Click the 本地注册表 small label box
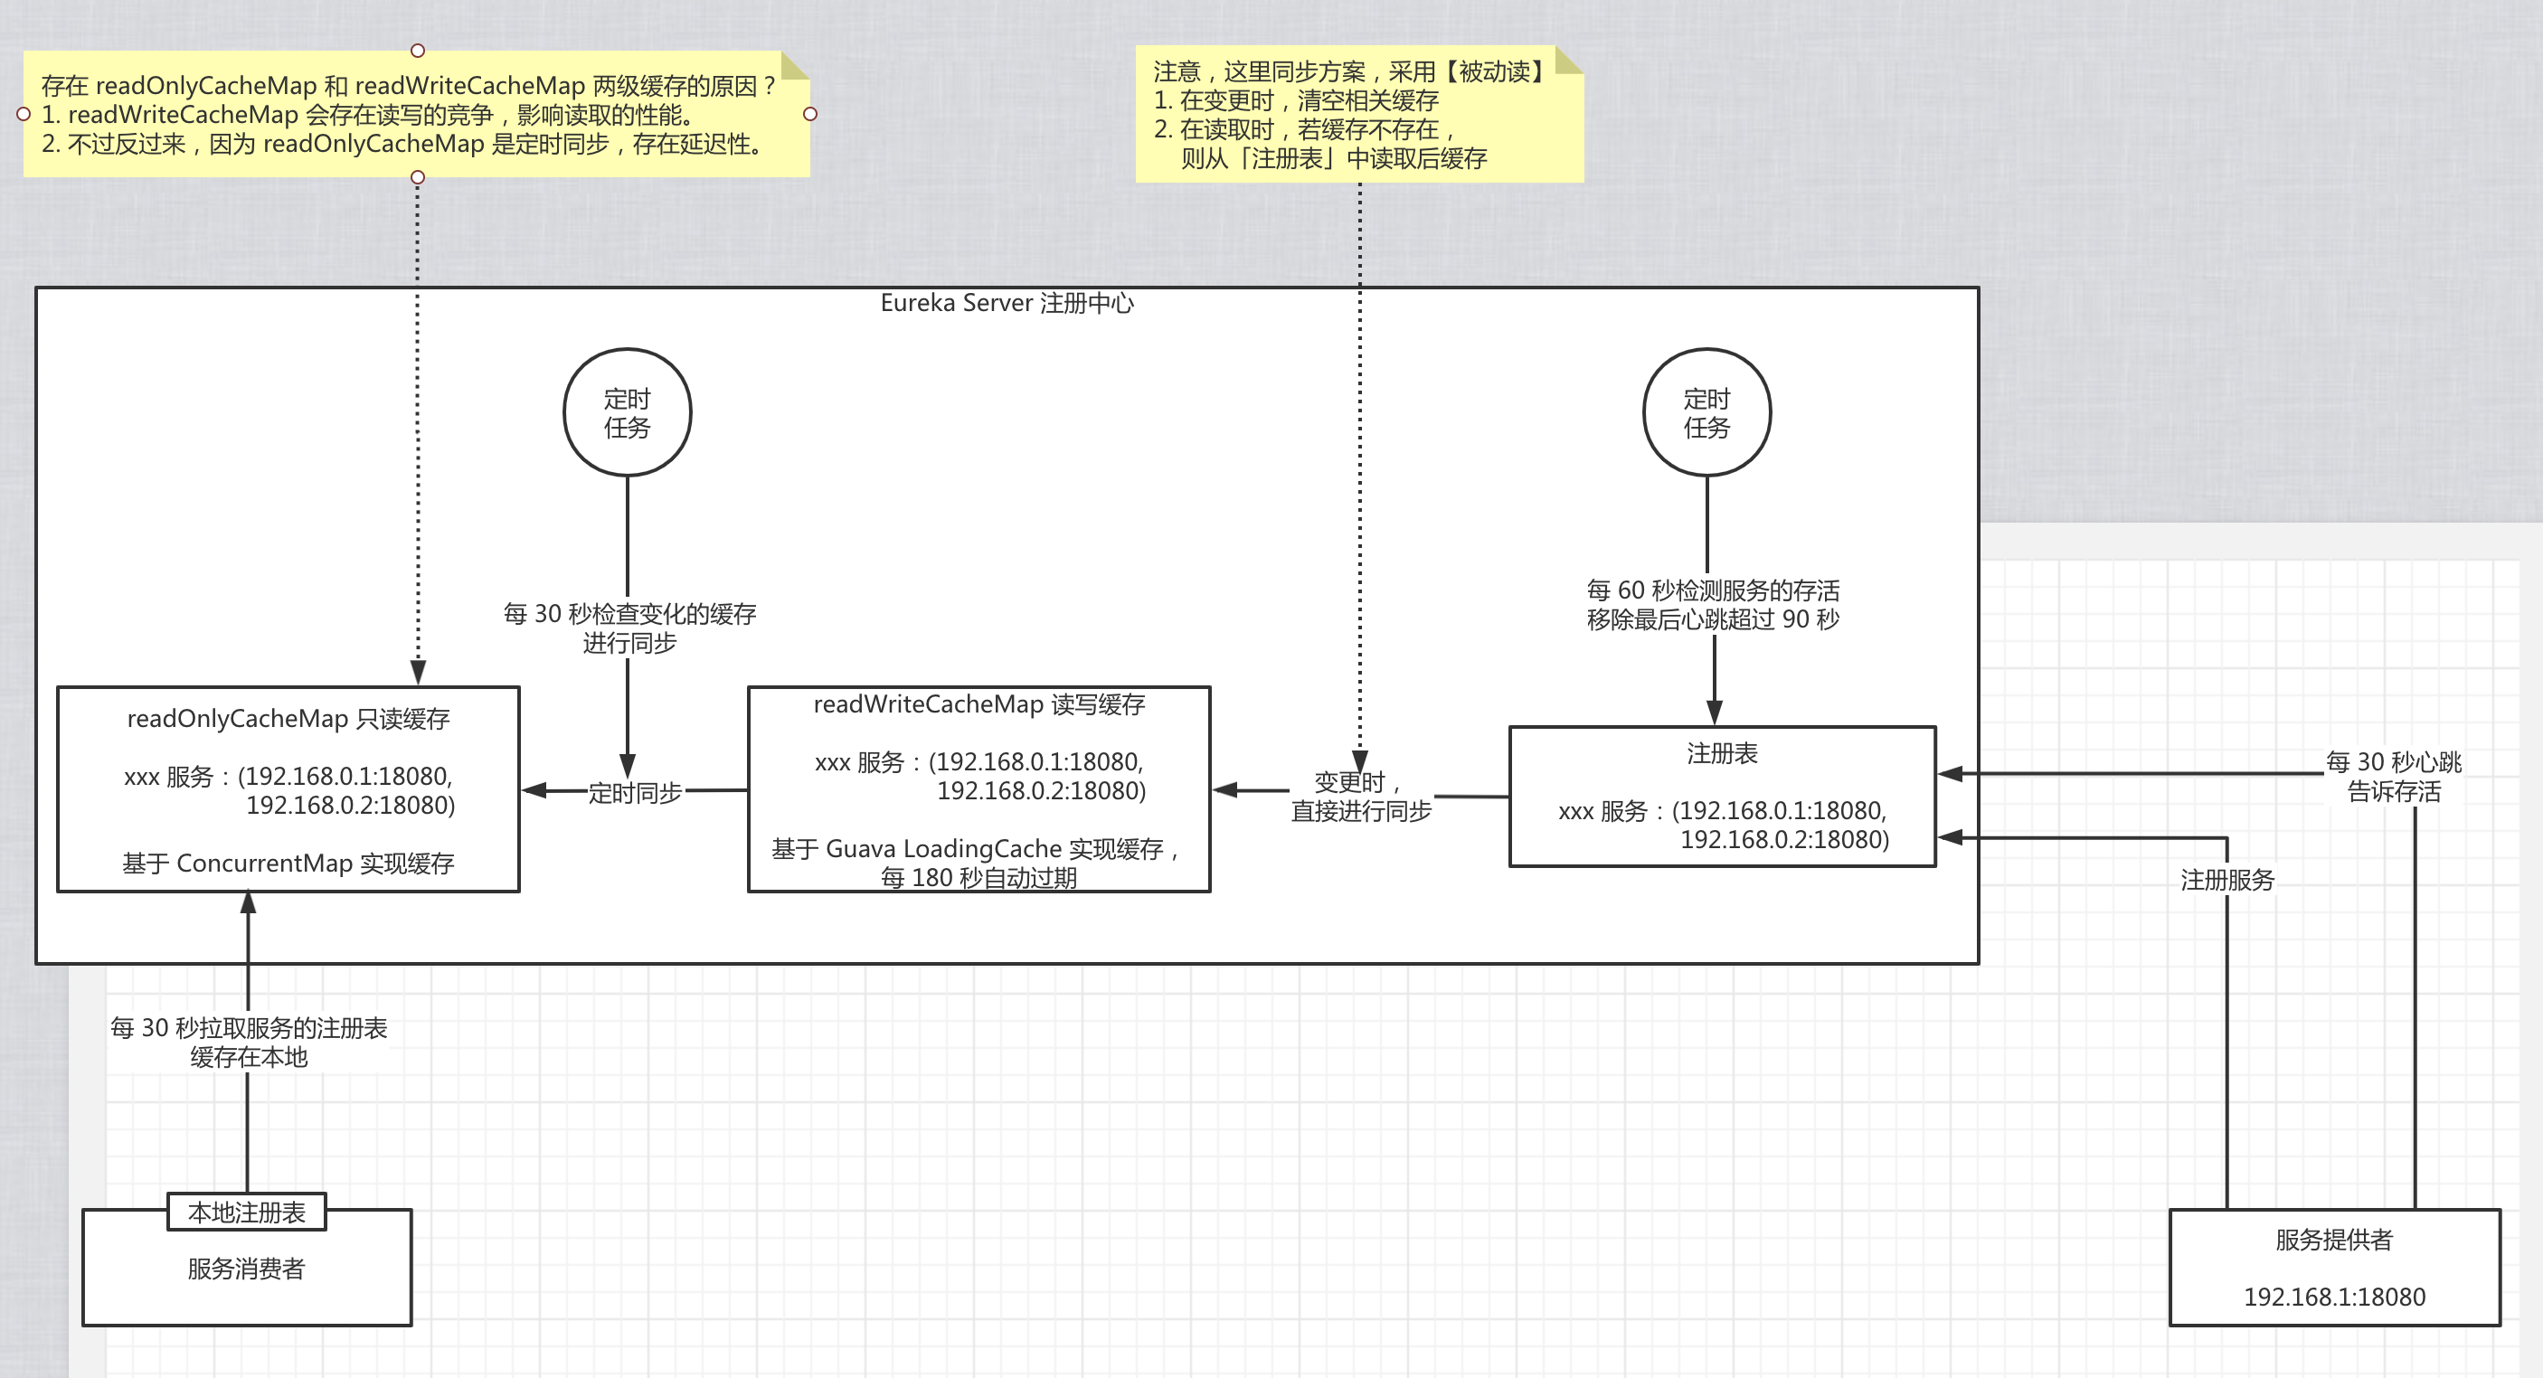The image size is (2543, 1378). click(x=247, y=1213)
